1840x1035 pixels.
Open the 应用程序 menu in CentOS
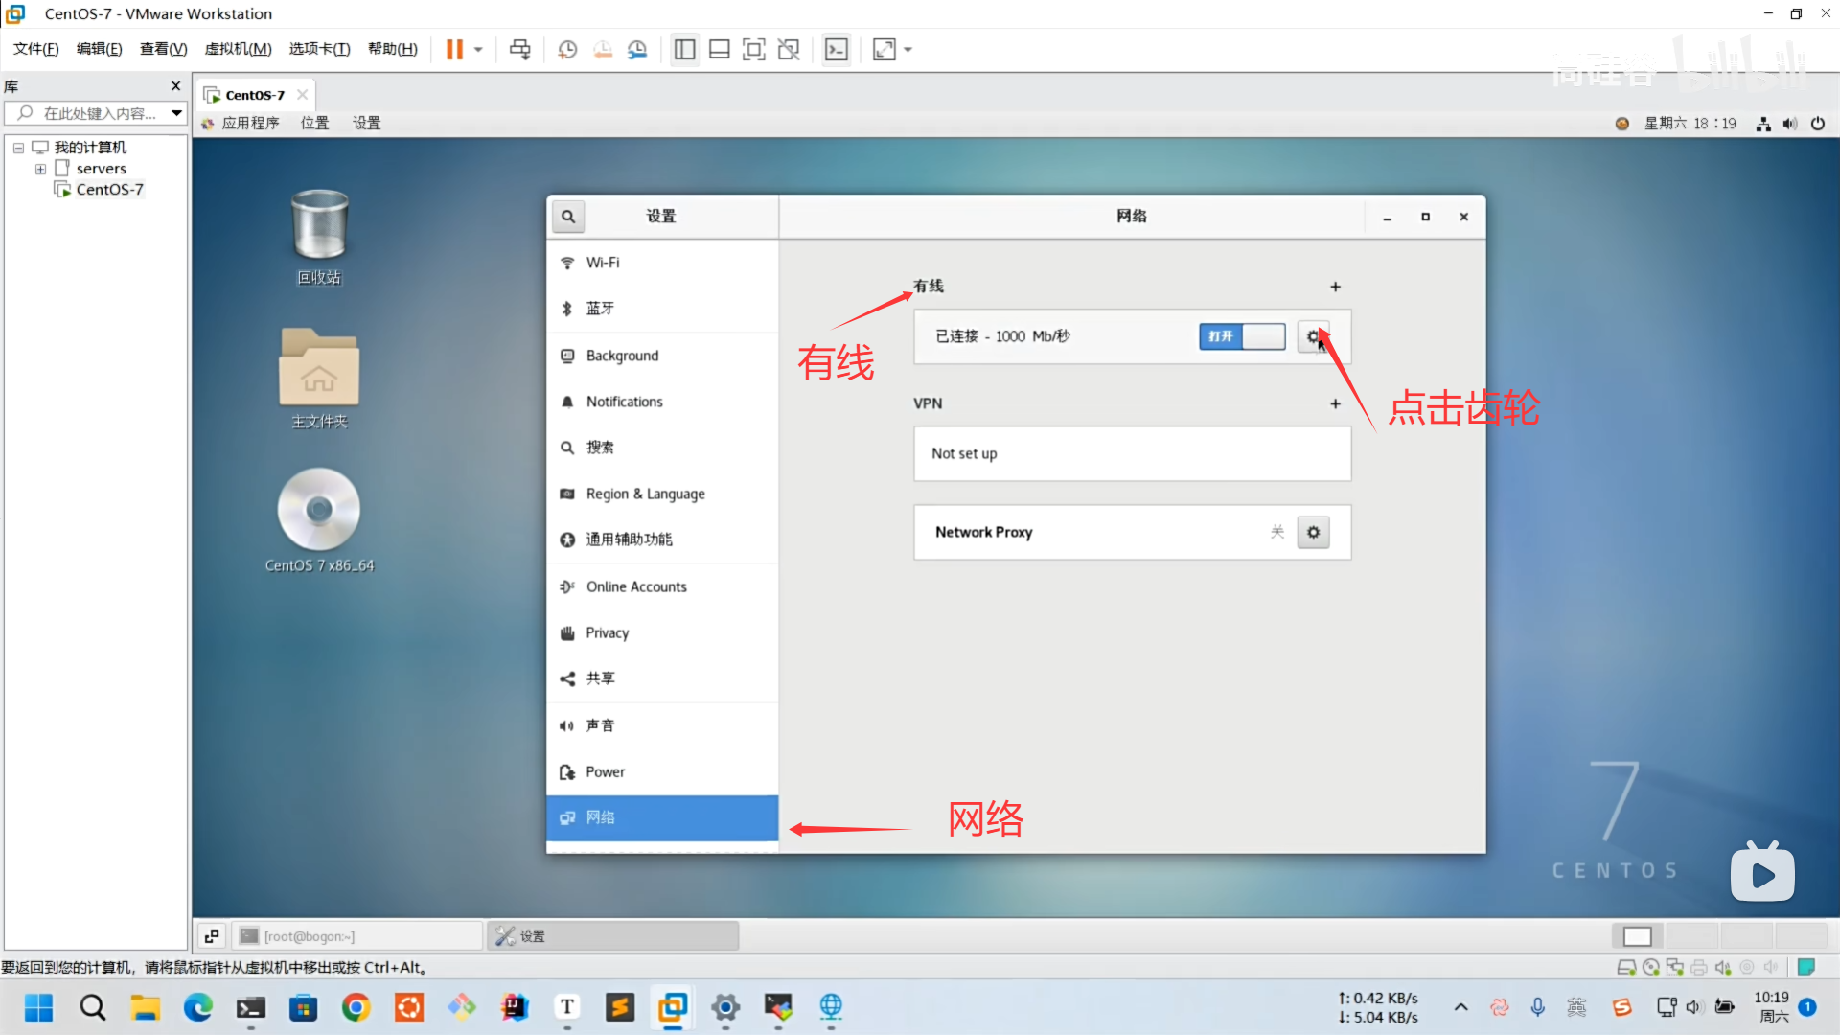pos(249,124)
